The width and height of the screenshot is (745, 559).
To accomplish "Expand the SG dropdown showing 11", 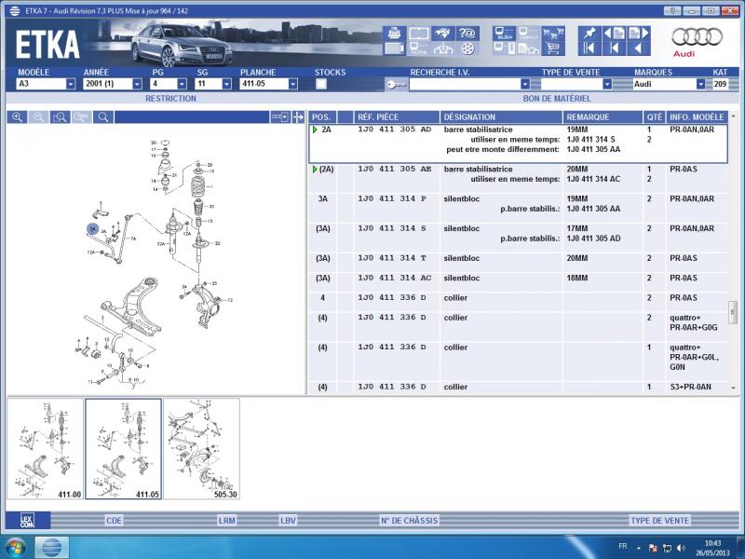I will click(226, 84).
